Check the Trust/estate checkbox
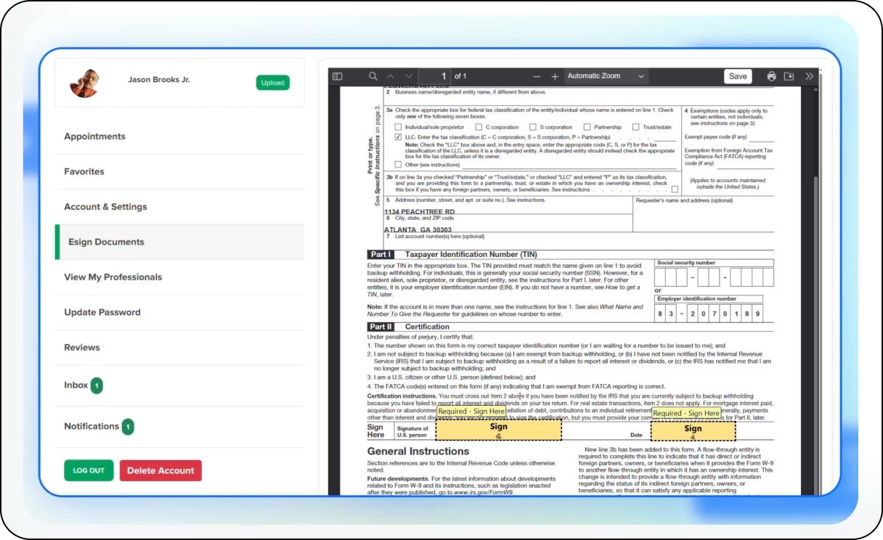The height and width of the screenshot is (540, 883). coord(635,127)
